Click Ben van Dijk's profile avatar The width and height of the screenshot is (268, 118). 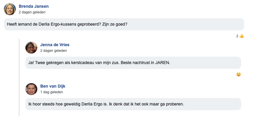point(31,89)
